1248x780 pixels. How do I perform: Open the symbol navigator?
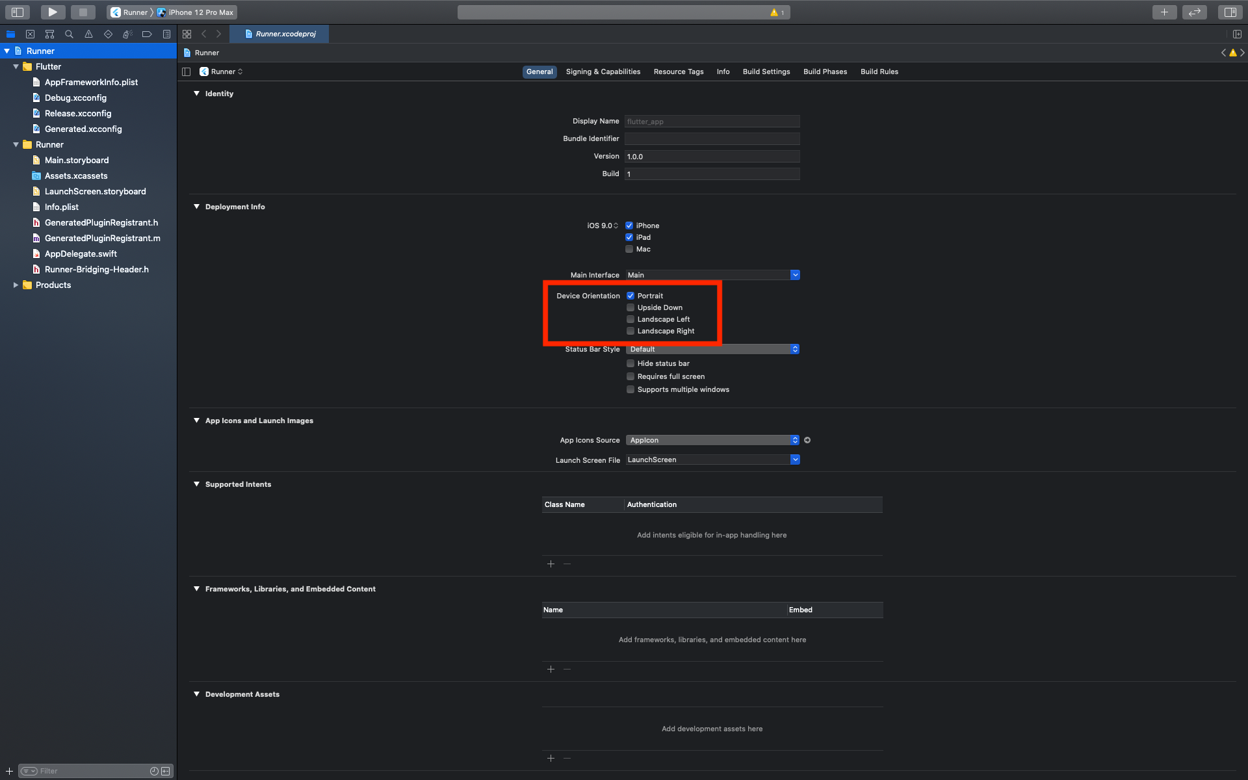coord(49,34)
